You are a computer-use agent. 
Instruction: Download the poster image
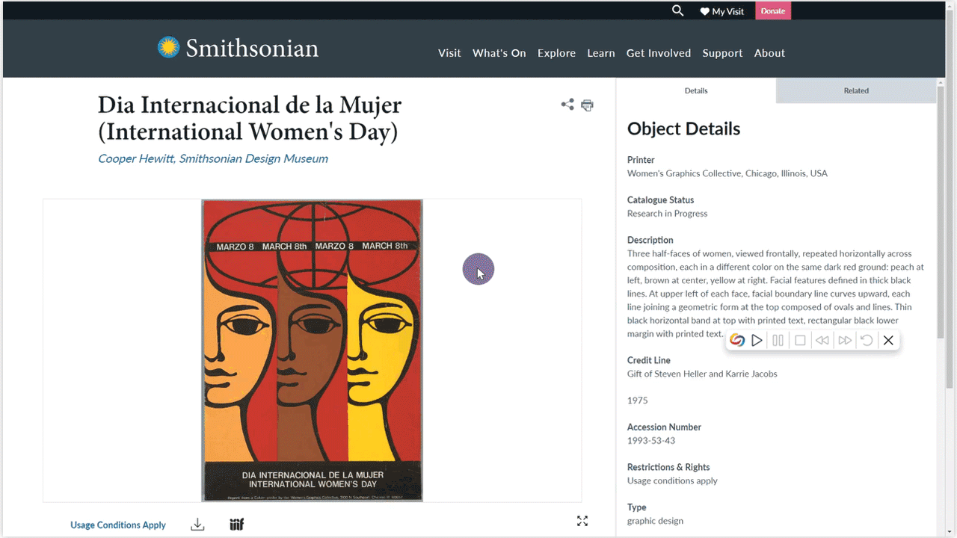197,525
